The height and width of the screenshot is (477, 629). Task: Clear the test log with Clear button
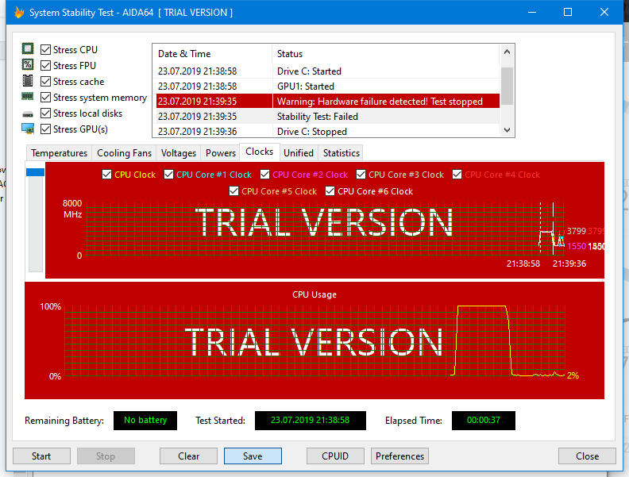[x=188, y=456]
